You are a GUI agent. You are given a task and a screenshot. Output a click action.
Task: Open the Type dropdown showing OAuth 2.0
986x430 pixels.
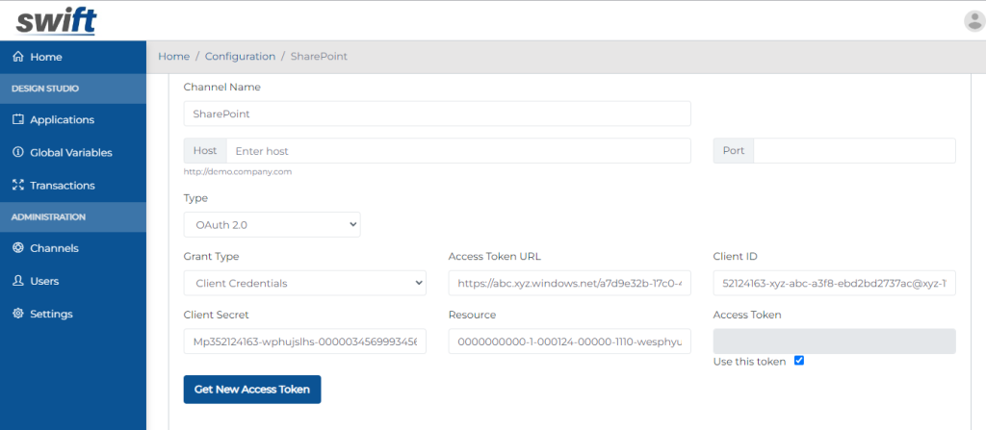(x=272, y=224)
